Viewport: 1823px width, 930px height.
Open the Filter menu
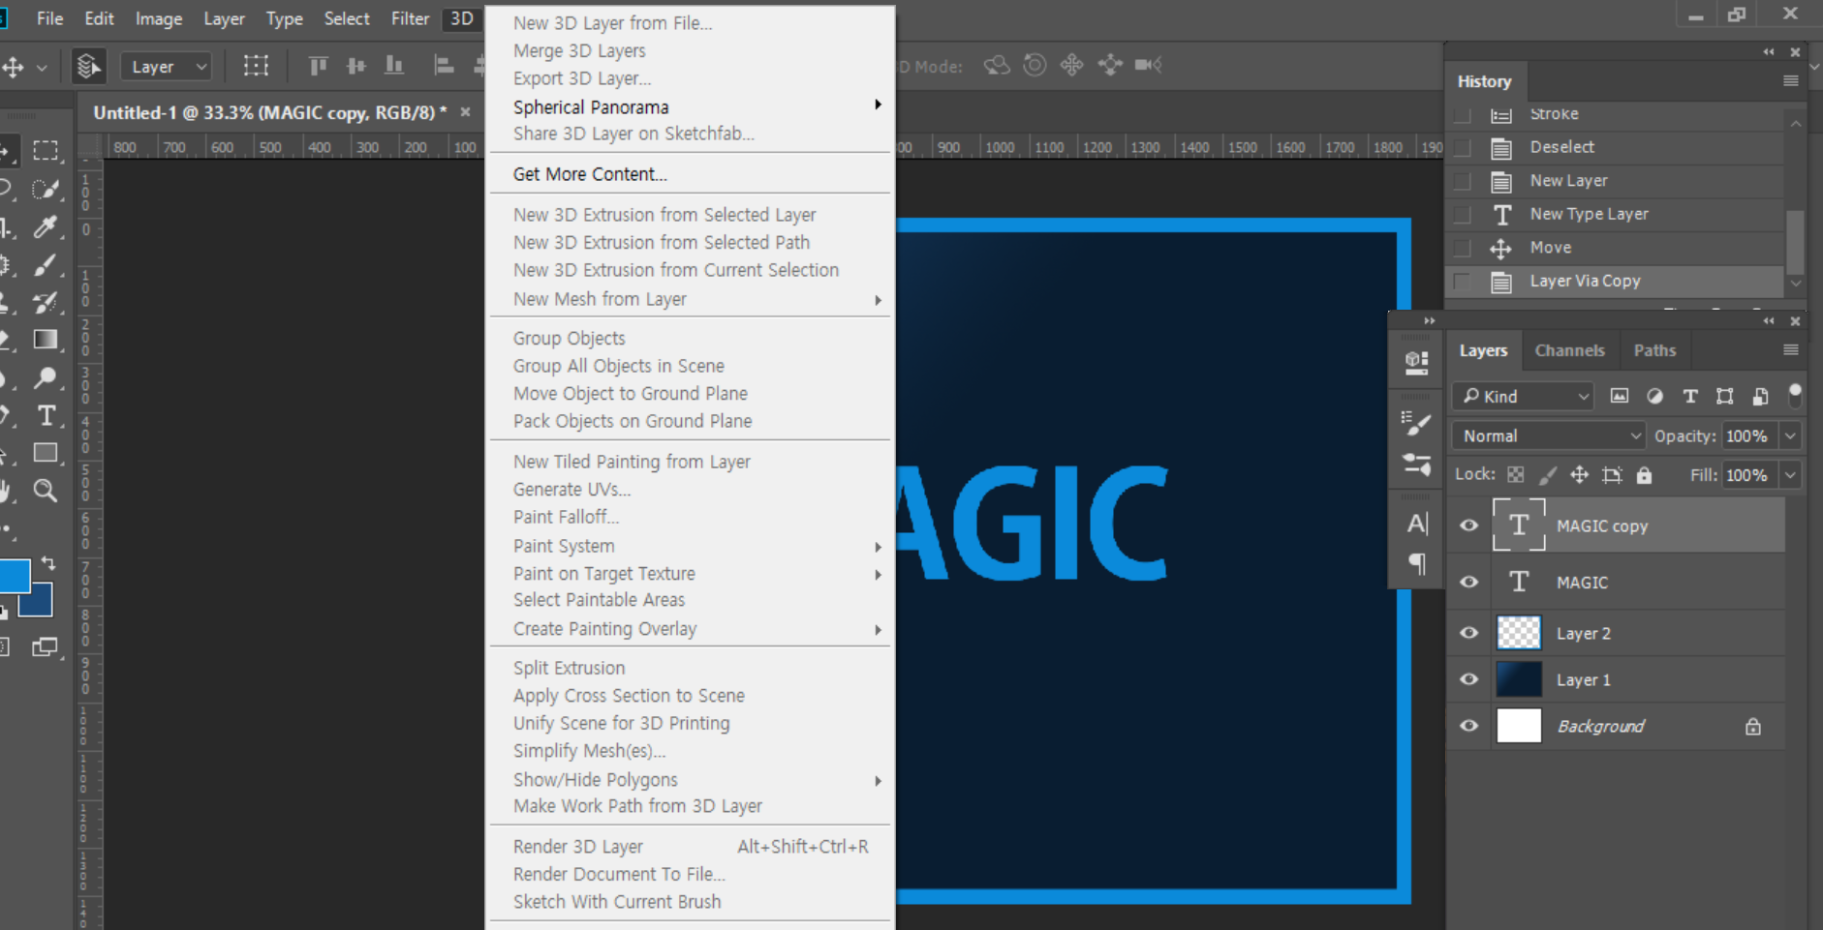tap(410, 18)
